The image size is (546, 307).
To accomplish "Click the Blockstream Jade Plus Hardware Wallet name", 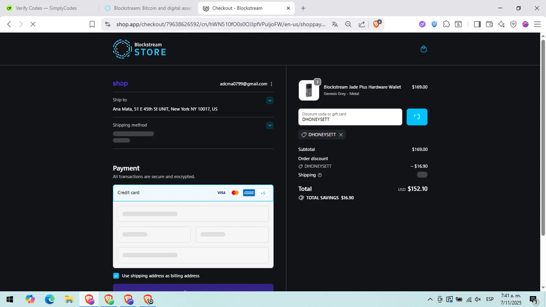I will point(362,87).
